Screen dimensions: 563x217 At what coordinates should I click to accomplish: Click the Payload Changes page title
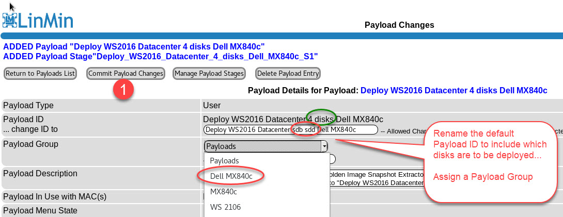(x=399, y=25)
